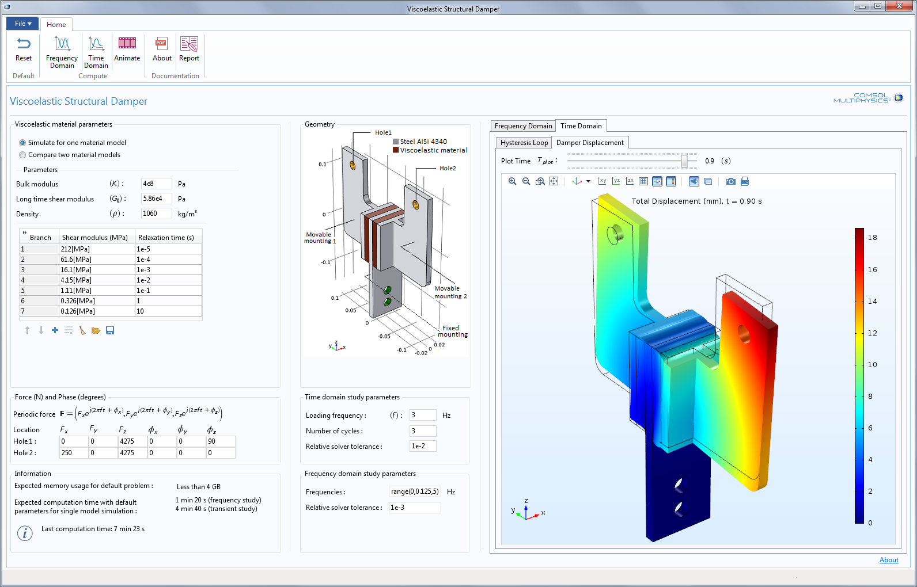Delete the selected branch row
This screenshot has height=587, width=917.
(x=69, y=330)
